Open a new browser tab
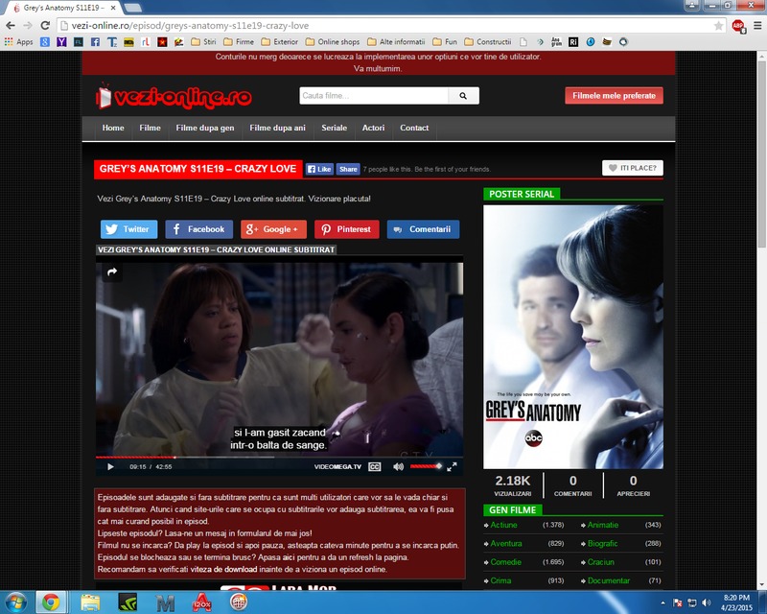This screenshot has height=614, width=767. coord(133,8)
